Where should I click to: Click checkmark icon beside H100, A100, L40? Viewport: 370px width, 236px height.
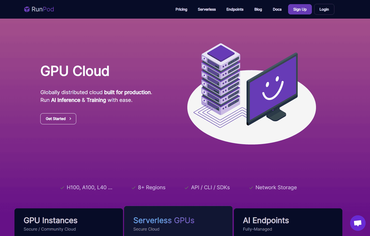62,188
